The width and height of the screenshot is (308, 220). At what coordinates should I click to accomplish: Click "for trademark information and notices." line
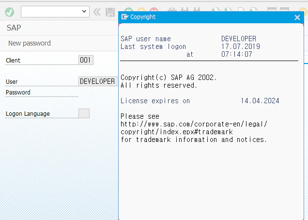coord(194,140)
